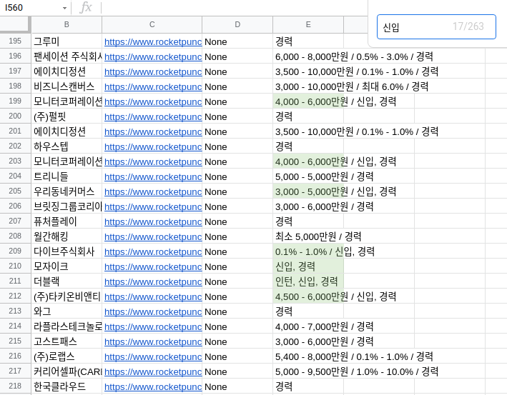Select cell 3,000 - 10,000만원 / 최대 6.0%
Image resolution: width=507 pixels, height=395 pixels.
[x=308, y=86]
